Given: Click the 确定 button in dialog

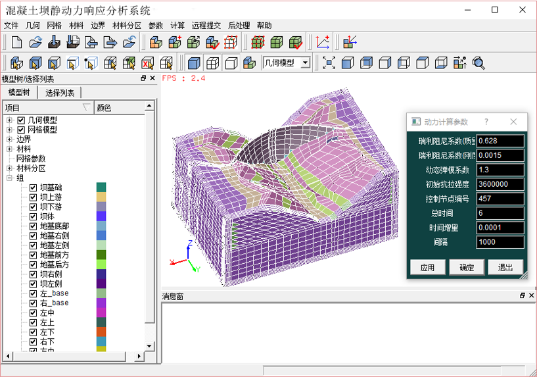Looking at the screenshot, I should point(467,267).
